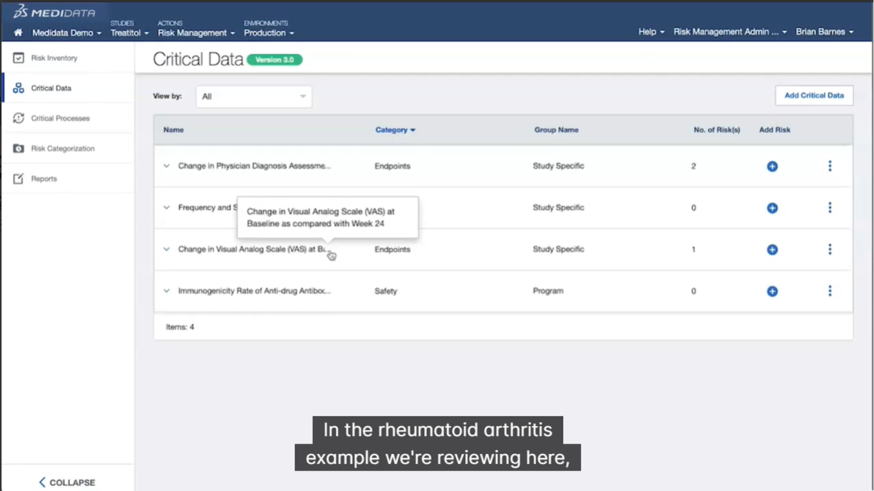Screen dimensions: 874x491
Task: Expand the Change in Visual Analog Scale row
Action: pos(167,249)
